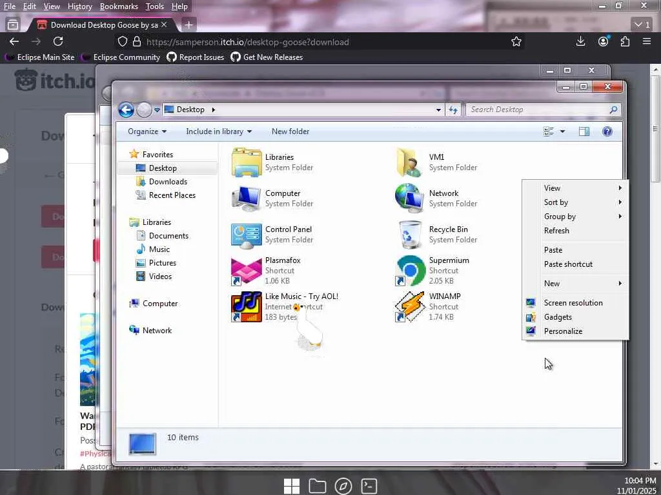Click the change view icon

point(549,131)
